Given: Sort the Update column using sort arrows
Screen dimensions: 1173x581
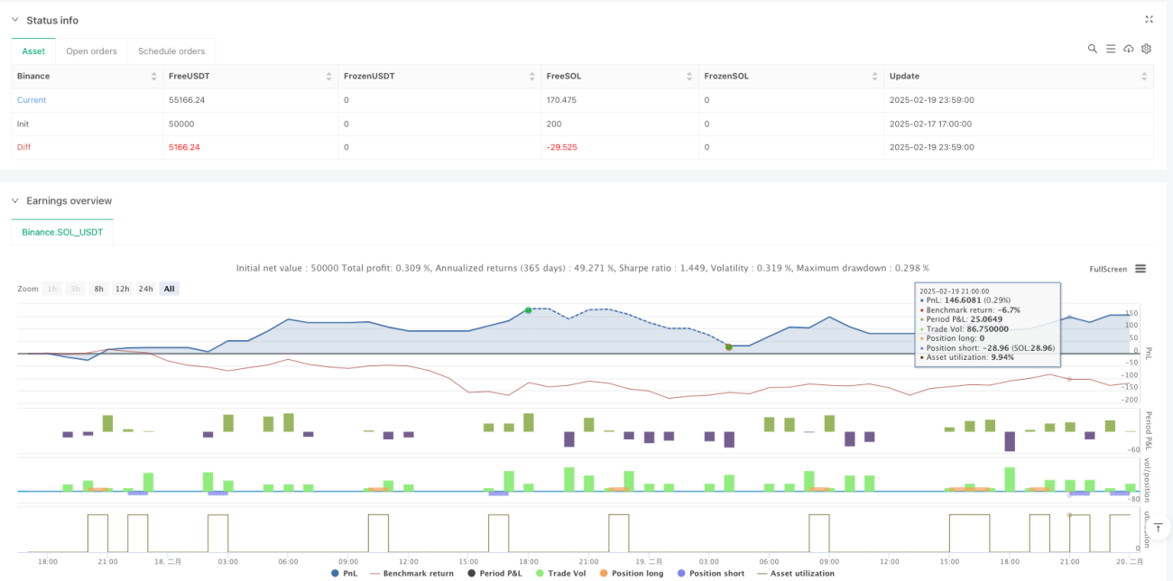Looking at the screenshot, I should (x=1146, y=77).
